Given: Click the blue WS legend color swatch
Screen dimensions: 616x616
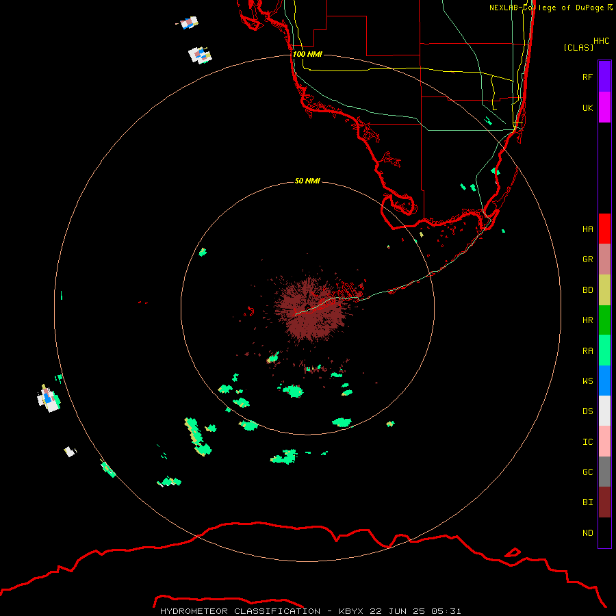Looking at the screenshot, I should [x=604, y=381].
